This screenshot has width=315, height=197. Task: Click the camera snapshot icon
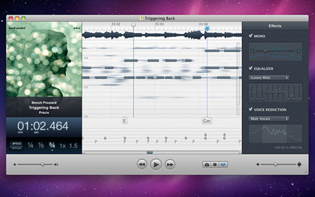(206, 165)
